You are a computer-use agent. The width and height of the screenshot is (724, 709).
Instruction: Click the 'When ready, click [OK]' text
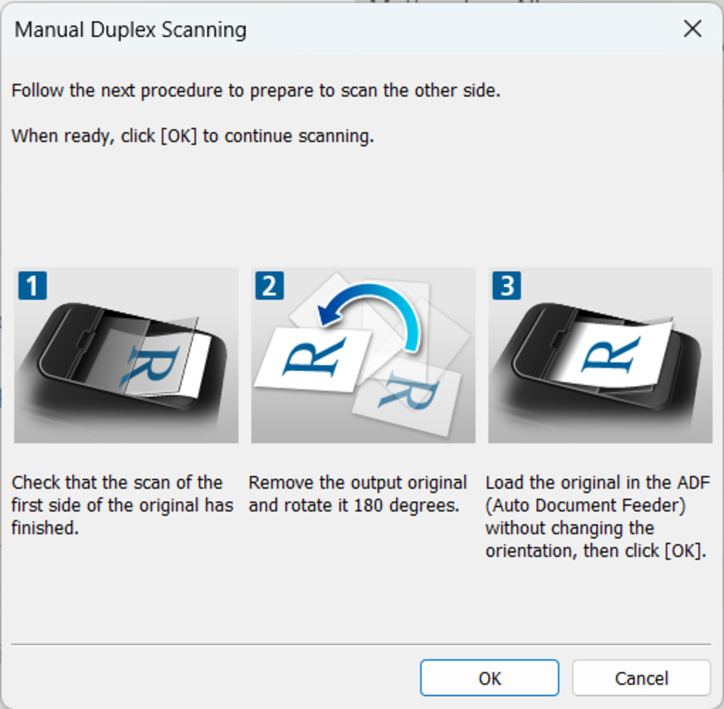[193, 136]
